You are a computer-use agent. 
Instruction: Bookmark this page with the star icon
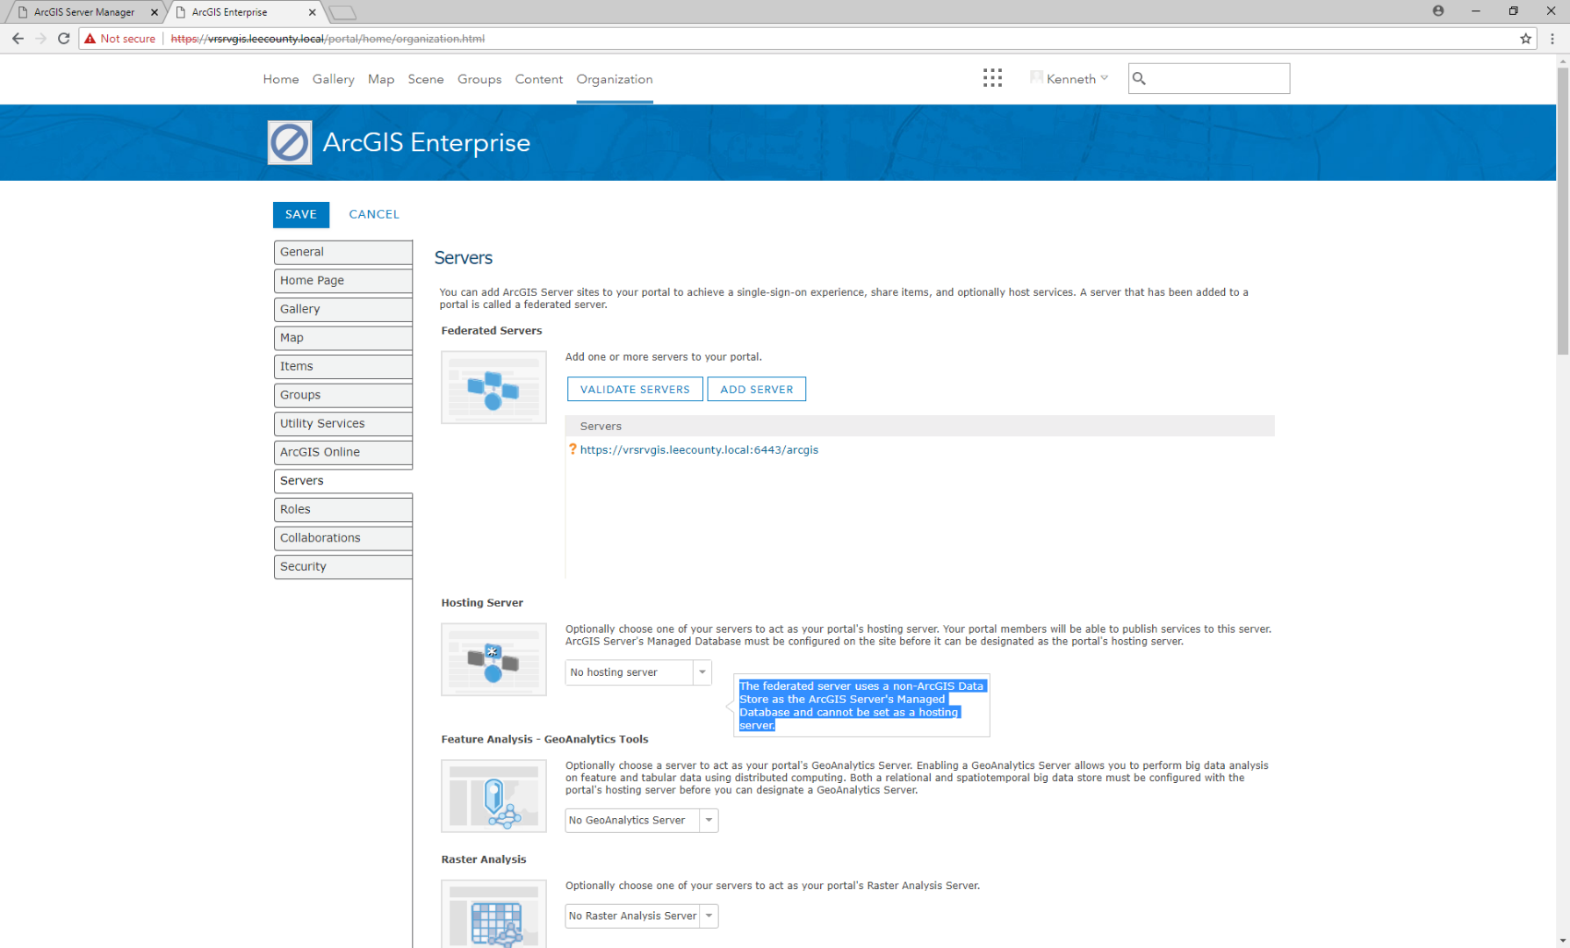pos(1526,39)
